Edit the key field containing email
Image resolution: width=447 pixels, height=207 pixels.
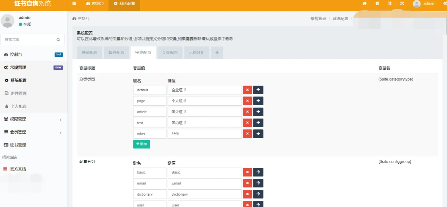(x=150, y=183)
